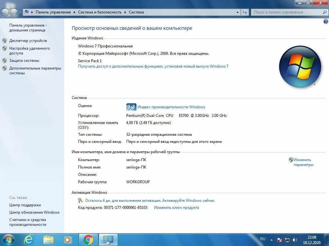Switch to Google Chrome on taskbar
329x246 pixels.
click(x=88, y=240)
